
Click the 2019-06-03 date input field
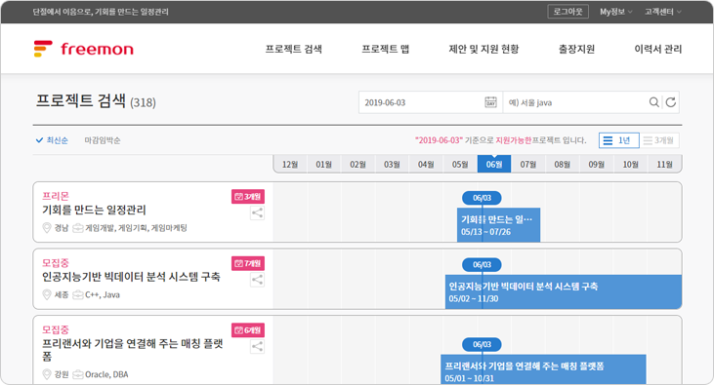pos(431,102)
